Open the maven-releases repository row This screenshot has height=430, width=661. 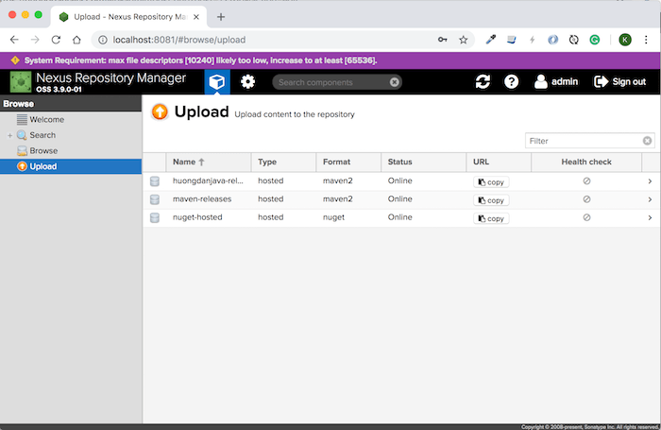click(401, 199)
